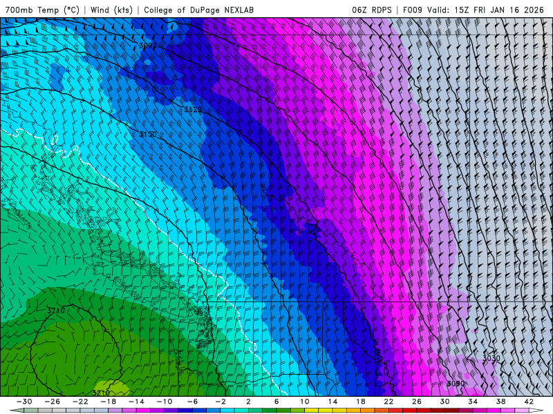Click the 3150 height contour label

click(148, 134)
